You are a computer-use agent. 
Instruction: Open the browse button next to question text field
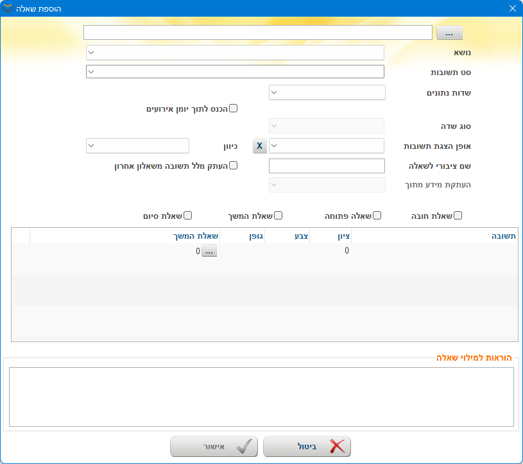click(x=449, y=33)
